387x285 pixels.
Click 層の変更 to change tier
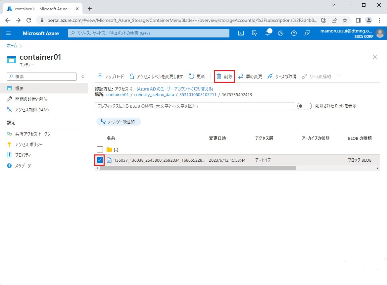[250, 77]
